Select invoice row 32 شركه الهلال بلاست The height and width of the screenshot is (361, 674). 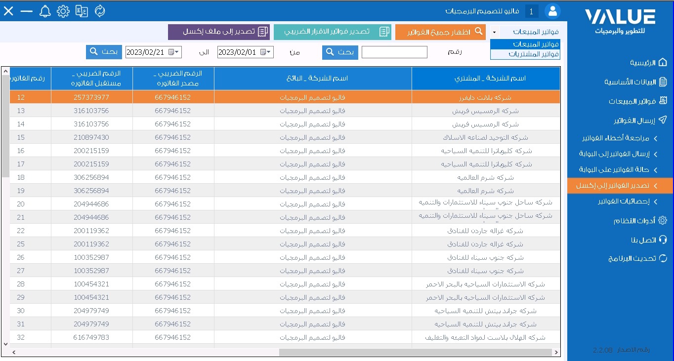pyautogui.click(x=285, y=337)
